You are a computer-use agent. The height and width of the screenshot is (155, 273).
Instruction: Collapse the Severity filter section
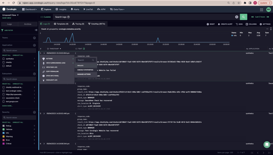coord(34,112)
